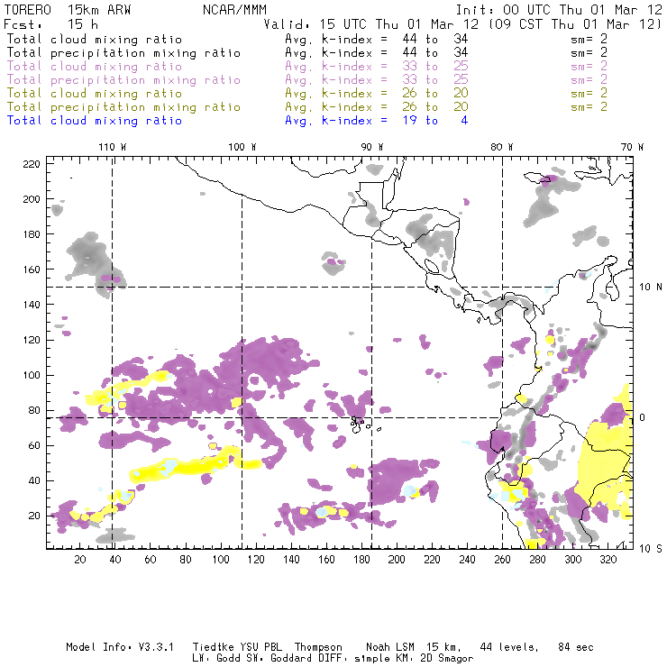Screen dimensions: 667x667
Task: Click the '90 W' longitude label
Action: click(372, 147)
